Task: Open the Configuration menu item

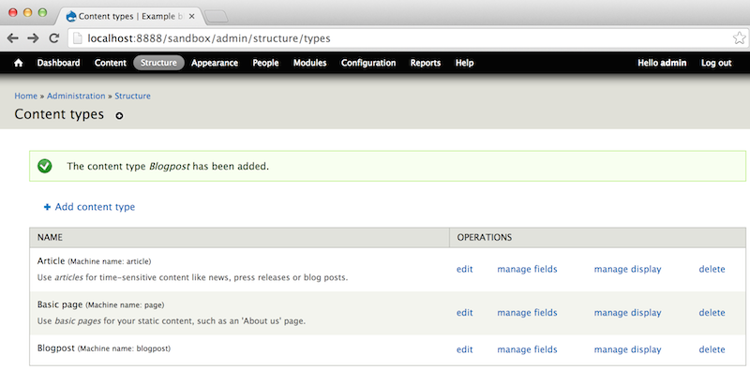Action: (x=368, y=63)
